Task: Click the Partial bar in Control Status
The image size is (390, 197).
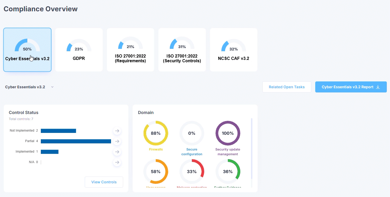Action: (76, 141)
